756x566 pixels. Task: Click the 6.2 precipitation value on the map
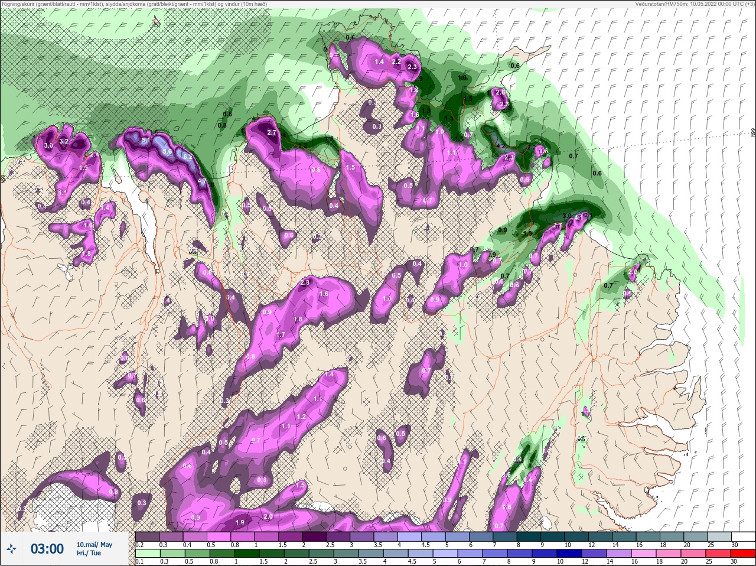187,157
